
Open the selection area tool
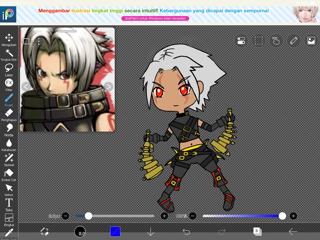(x=258, y=41)
